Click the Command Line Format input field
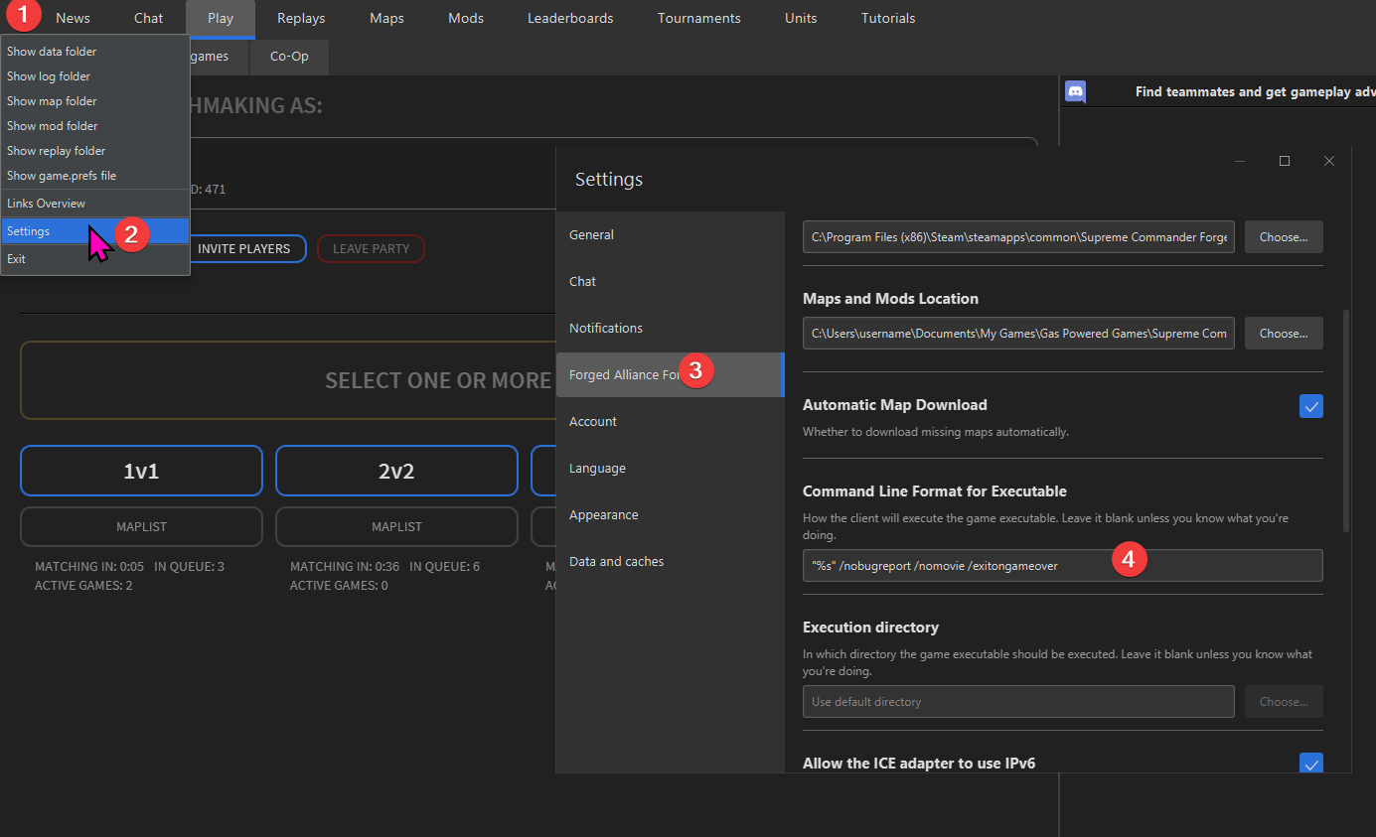 (1062, 566)
